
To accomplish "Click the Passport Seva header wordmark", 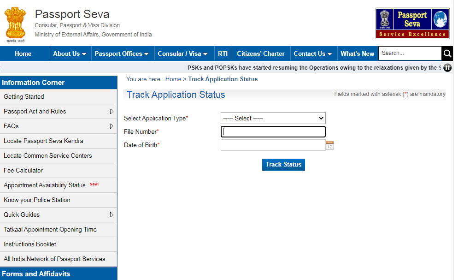I will [x=71, y=14].
